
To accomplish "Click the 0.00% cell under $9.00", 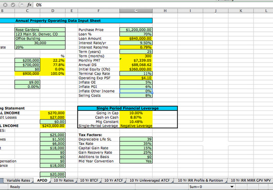I will click(27, 87).
